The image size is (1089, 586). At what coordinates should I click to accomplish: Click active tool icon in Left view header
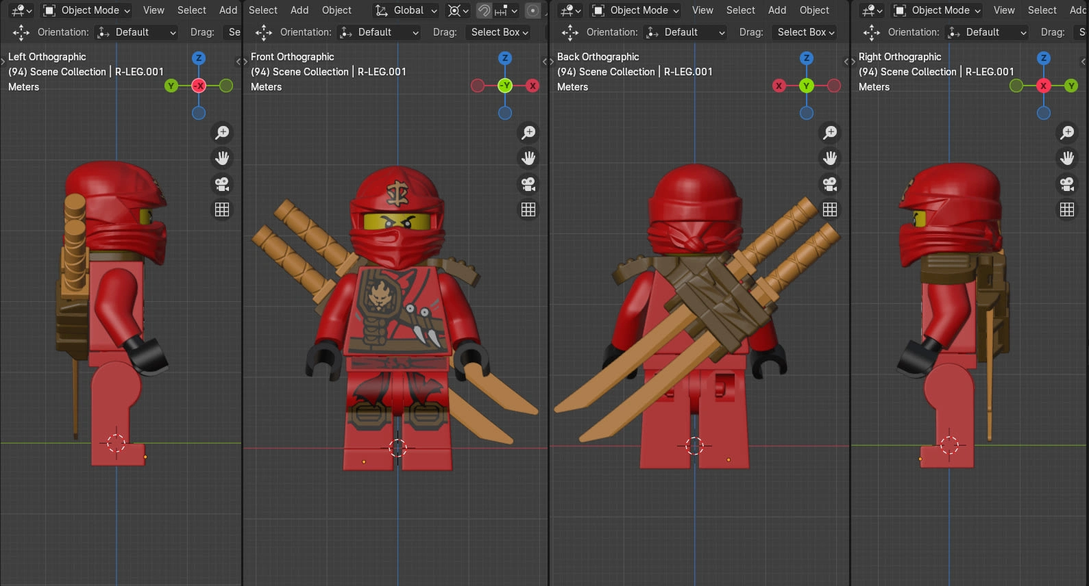click(x=21, y=32)
